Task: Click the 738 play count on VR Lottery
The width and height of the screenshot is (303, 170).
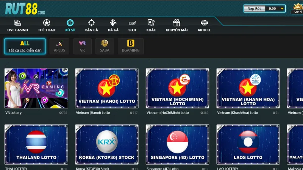Action: pos(63,113)
